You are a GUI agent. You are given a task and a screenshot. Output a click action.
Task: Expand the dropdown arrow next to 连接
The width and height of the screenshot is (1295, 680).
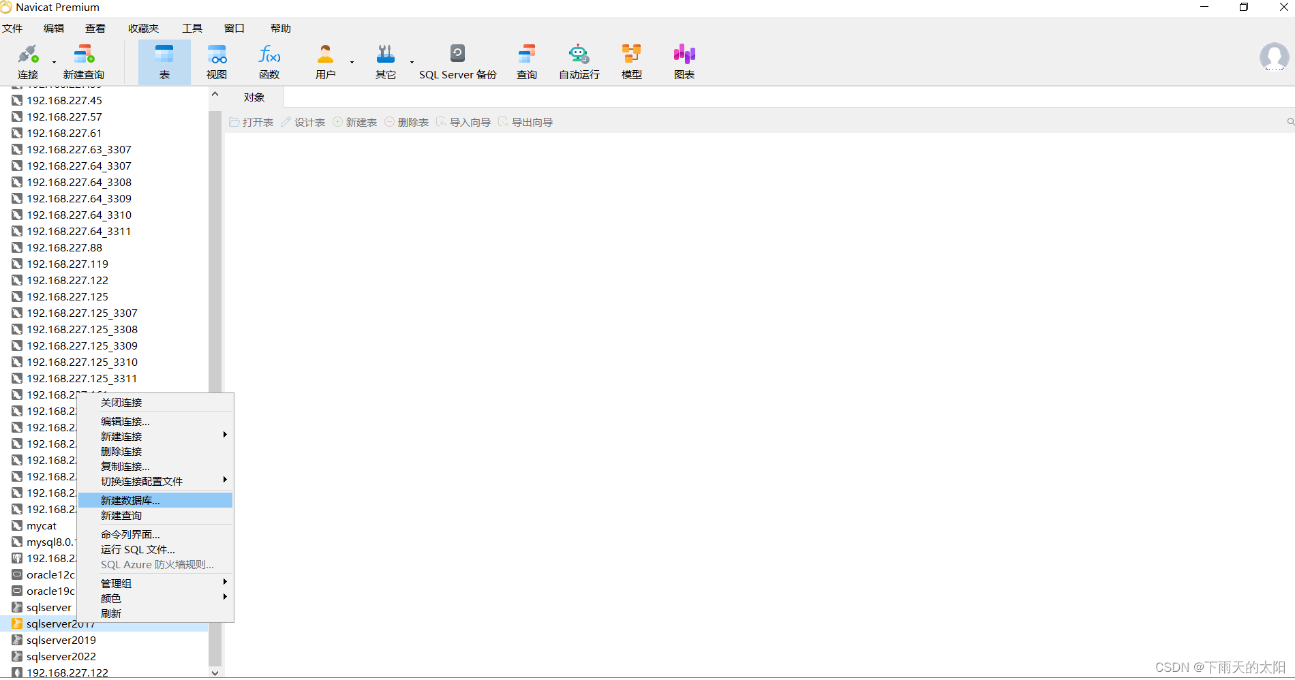(54, 62)
